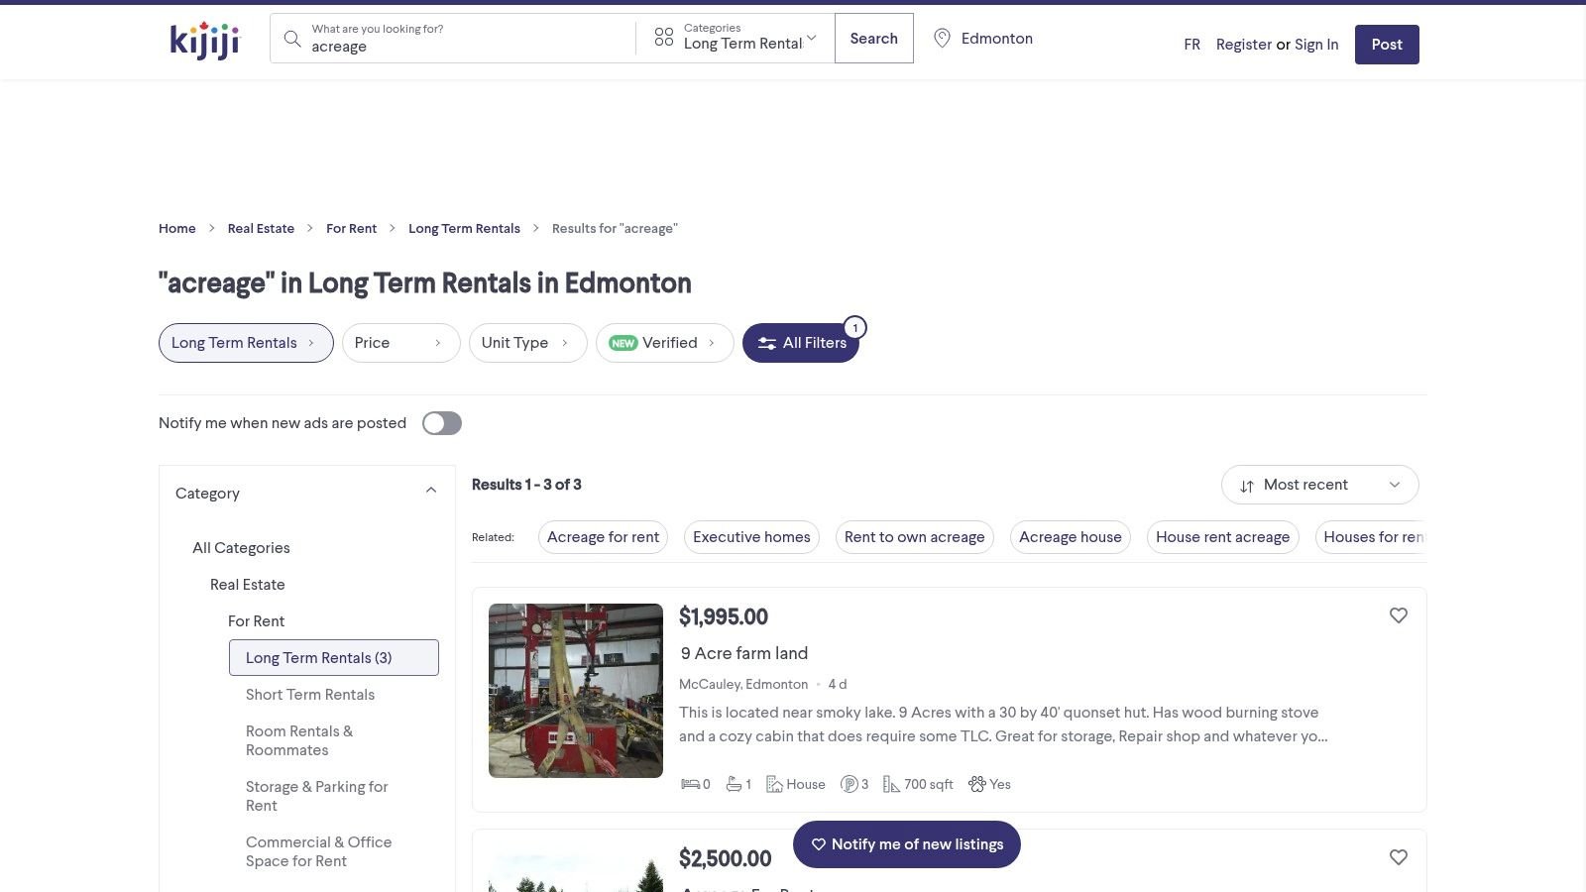Click the House unit type icon
The width and height of the screenshot is (1586, 892).
(x=774, y=784)
